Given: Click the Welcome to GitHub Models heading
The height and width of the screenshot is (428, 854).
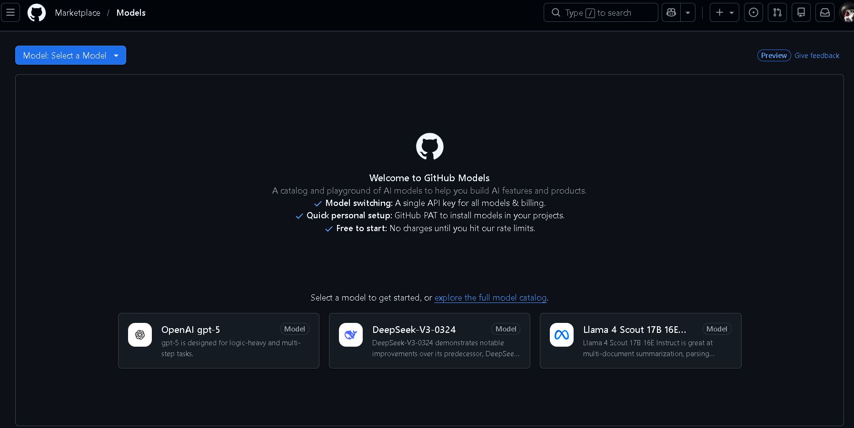Looking at the screenshot, I should tap(429, 178).
